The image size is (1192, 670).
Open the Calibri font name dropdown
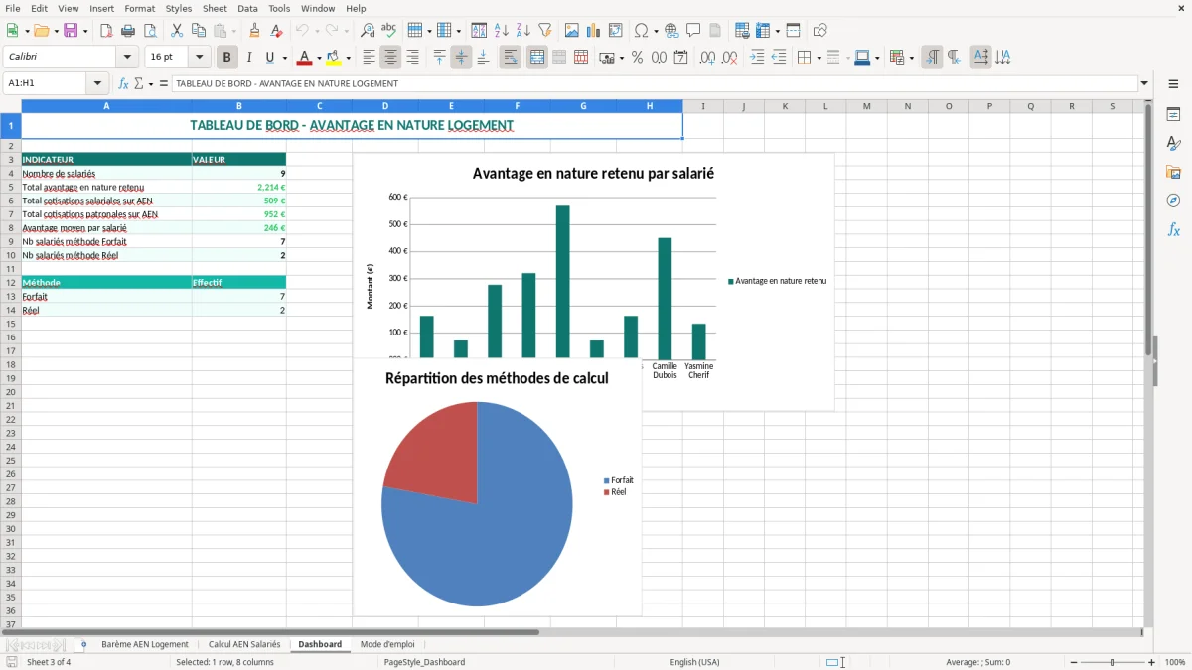[127, 58]
